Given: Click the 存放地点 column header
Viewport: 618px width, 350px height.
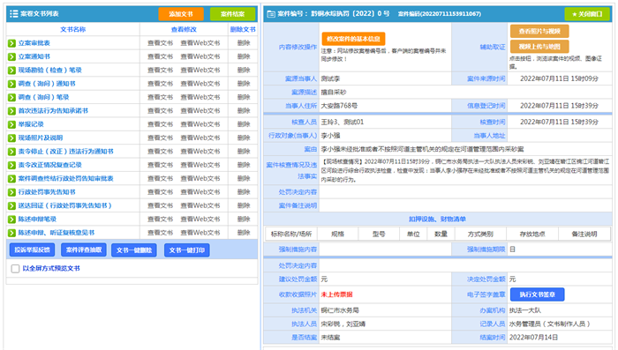Looking at the screenshot, I should [x=532, y=234].
